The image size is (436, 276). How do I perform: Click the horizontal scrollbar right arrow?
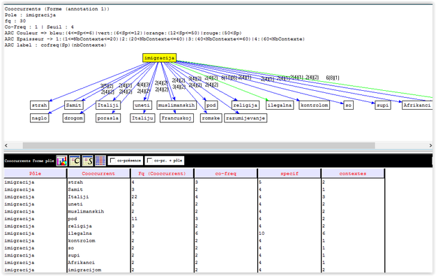pyautogui.click(x=430, y=145)
